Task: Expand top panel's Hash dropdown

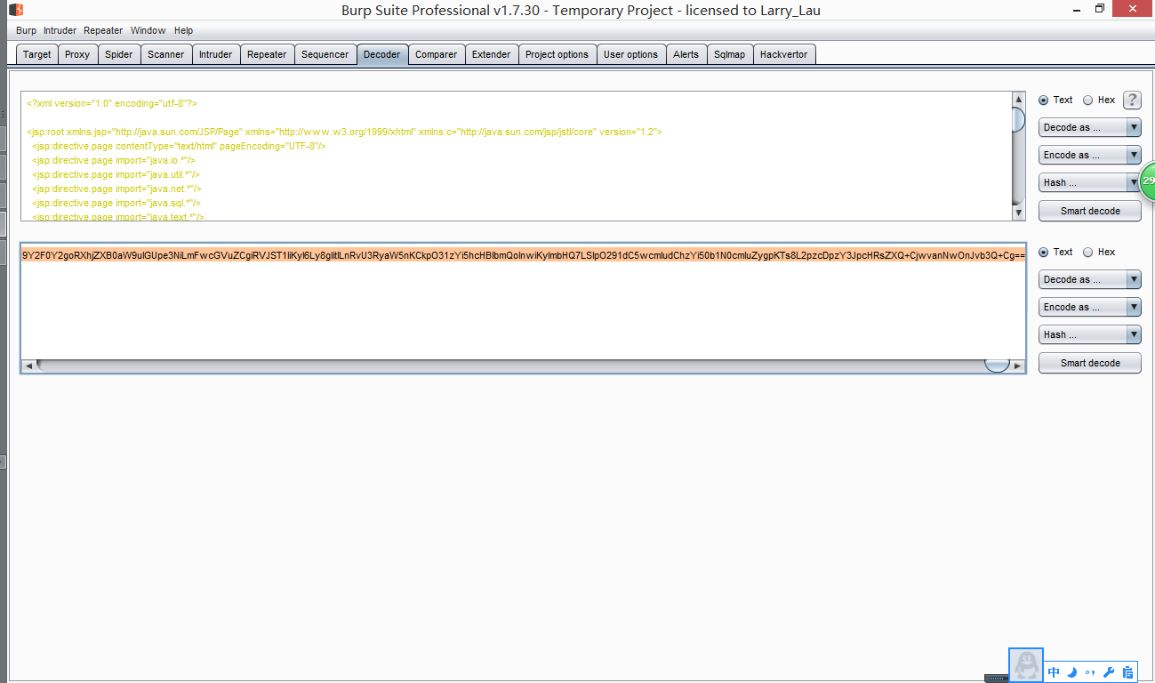Action: pyautogui.click(x=1089, y=182)
